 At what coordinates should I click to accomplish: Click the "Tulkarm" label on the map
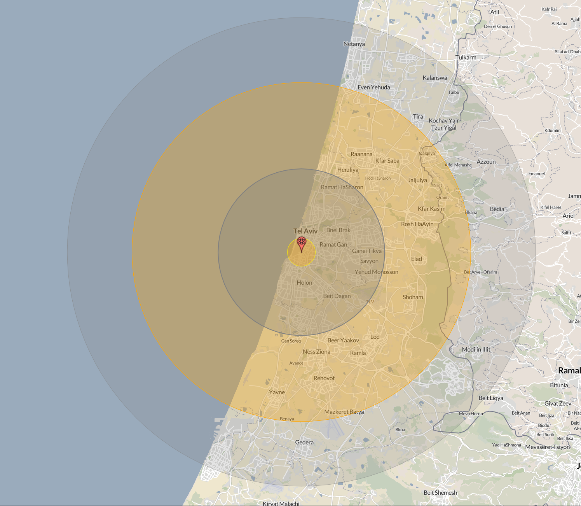point(466,58)
